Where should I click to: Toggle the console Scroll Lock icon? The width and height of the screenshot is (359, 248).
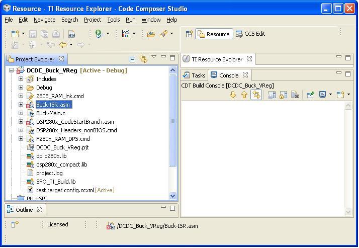click(284, 95)
